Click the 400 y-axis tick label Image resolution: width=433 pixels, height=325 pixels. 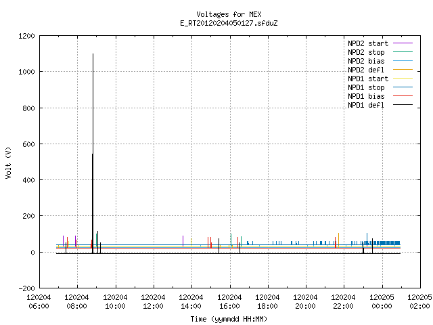28,180
